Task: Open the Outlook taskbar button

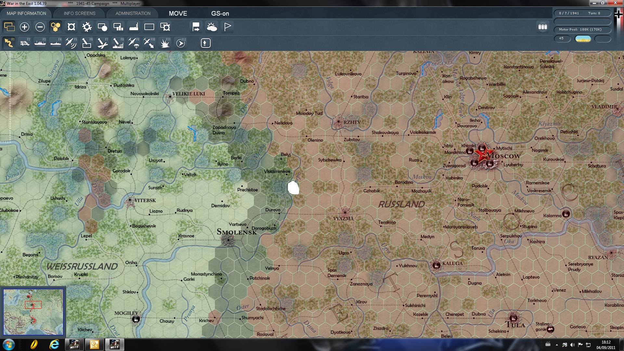Action: (94, 344)
